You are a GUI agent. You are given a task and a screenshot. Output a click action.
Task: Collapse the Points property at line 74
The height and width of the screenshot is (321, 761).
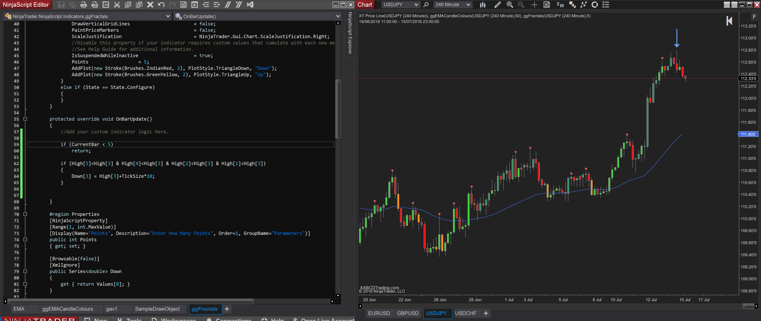click(x=25, y=240)
